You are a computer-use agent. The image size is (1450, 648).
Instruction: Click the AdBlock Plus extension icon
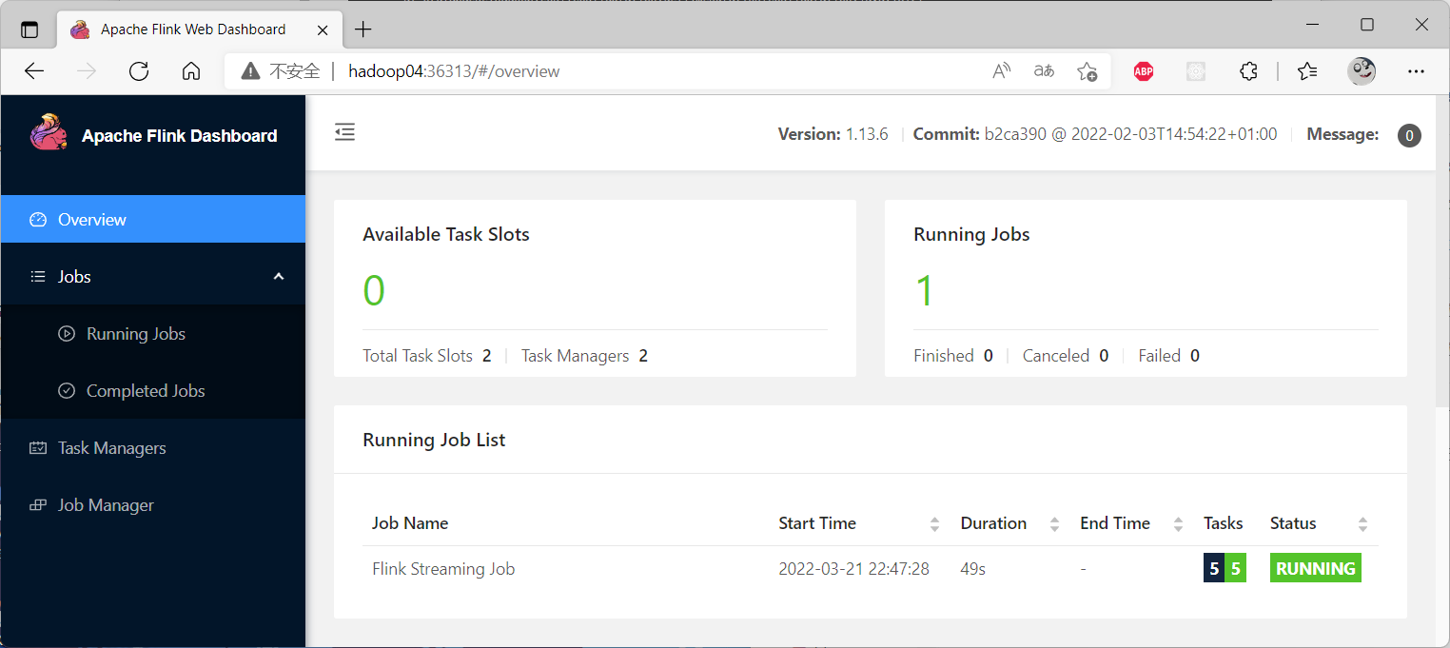(x=1144, y=71)
